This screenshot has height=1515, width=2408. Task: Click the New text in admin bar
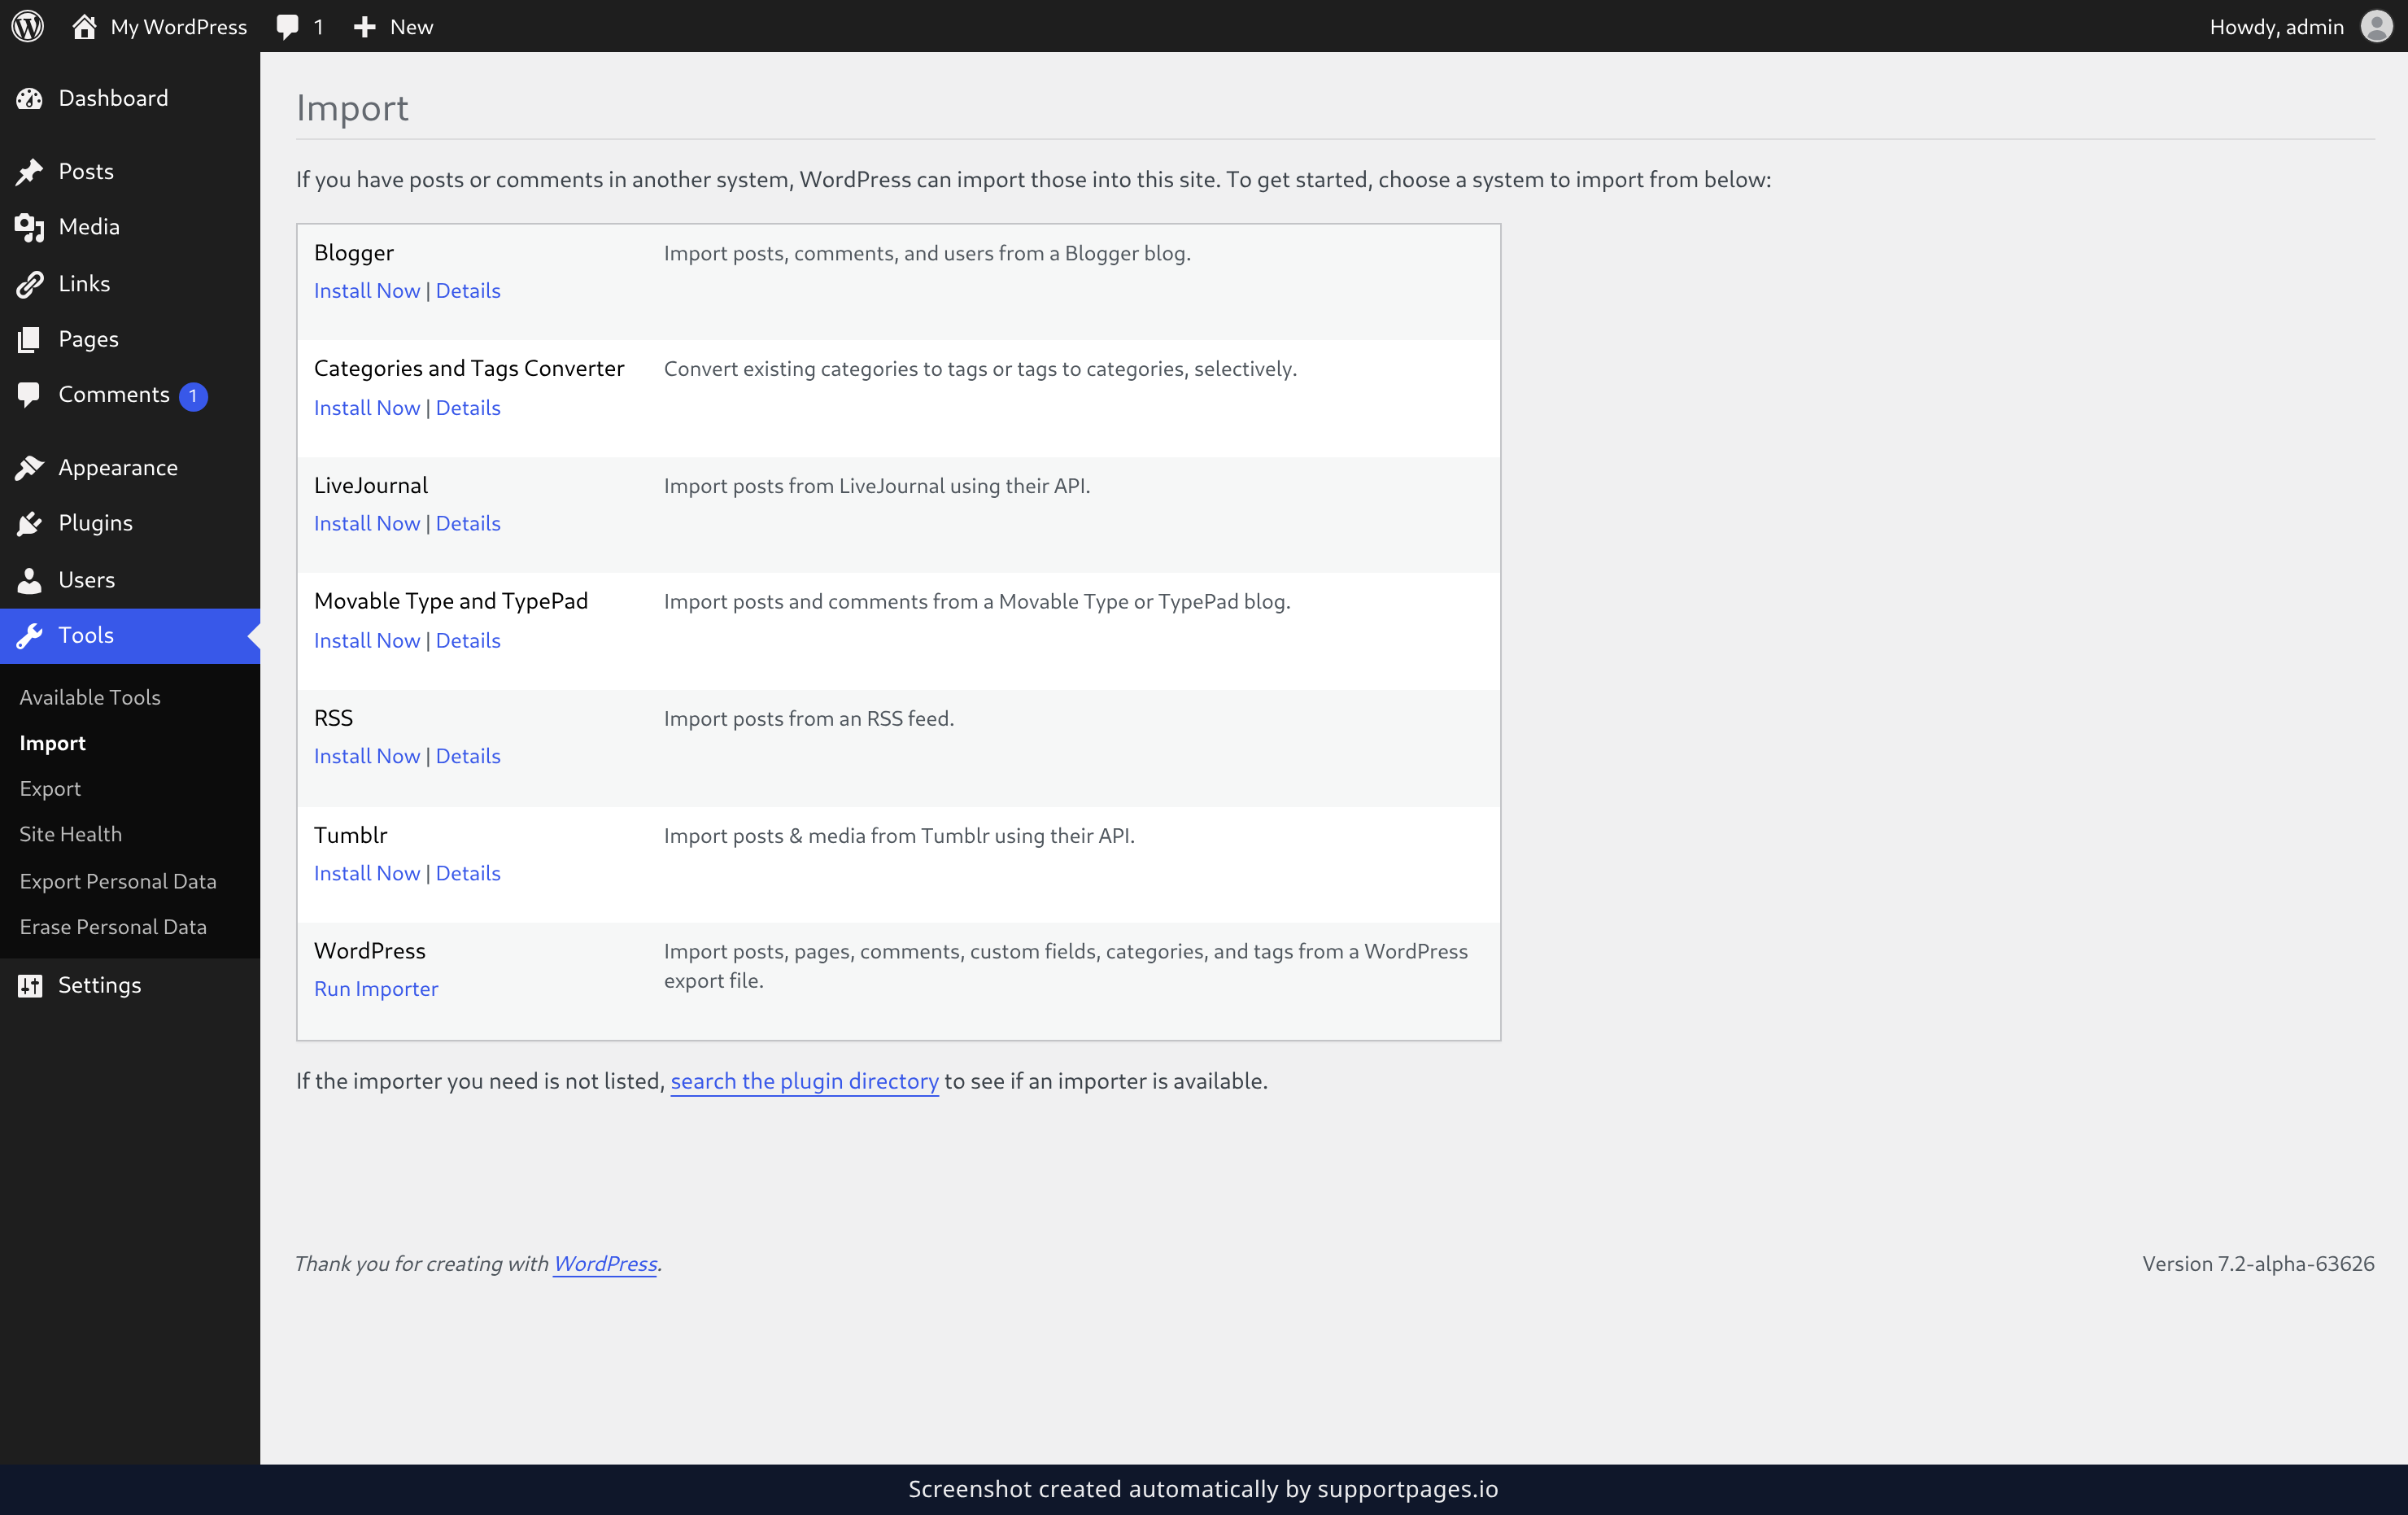(411, 27)
